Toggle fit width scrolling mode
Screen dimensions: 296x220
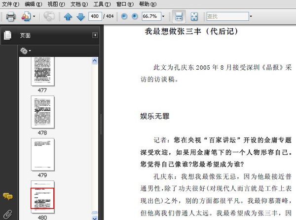(x=179, y=16)
